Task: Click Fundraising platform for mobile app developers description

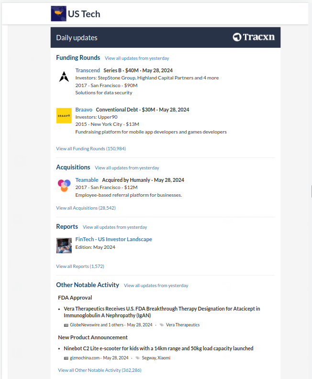Action: click(151, 132)
